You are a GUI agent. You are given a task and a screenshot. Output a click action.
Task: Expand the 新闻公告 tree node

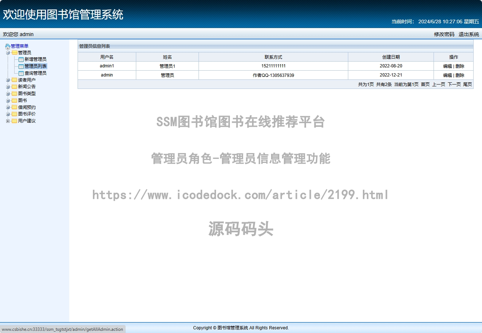coord(8,87)
